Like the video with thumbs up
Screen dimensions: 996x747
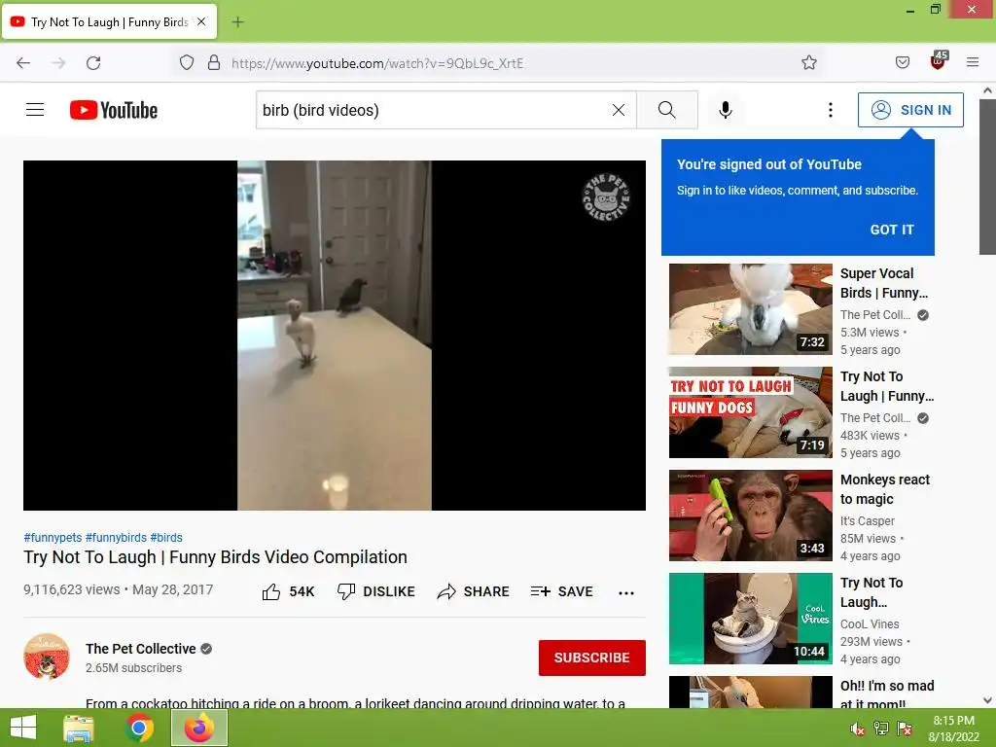(271, 591)
